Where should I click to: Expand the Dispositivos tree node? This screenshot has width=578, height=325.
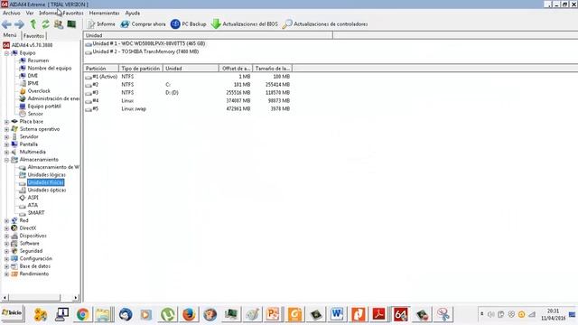coord(6,236)
